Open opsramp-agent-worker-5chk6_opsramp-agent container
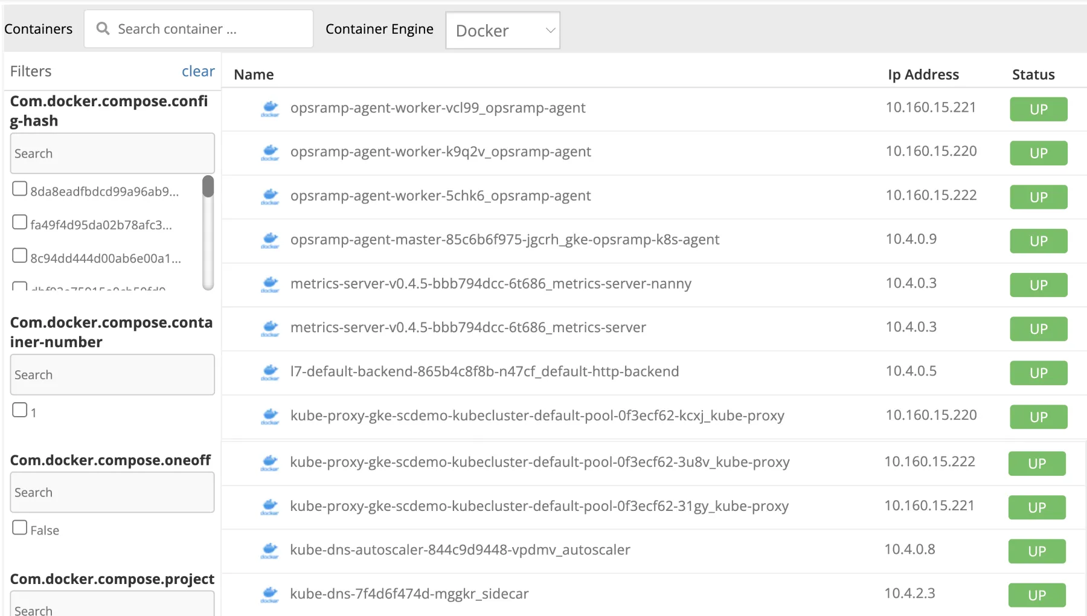 (441, 196)
